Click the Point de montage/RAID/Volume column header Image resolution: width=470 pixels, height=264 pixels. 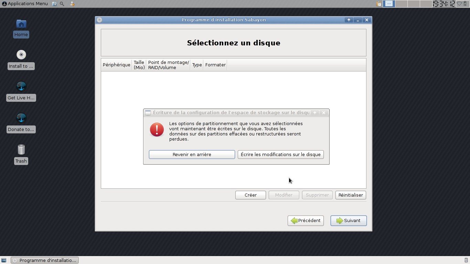click(168, 65)
